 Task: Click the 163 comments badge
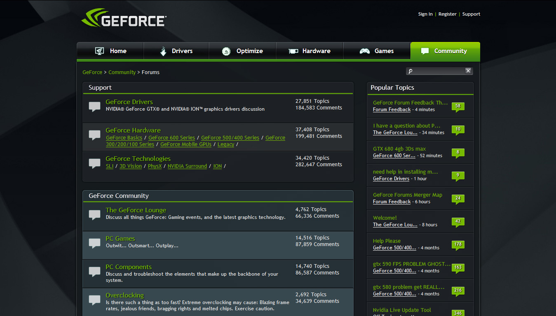coord(458,268)
